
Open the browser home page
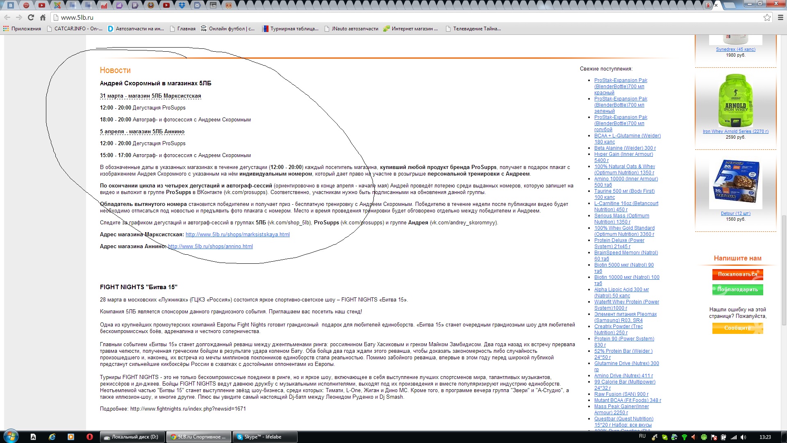43,17
